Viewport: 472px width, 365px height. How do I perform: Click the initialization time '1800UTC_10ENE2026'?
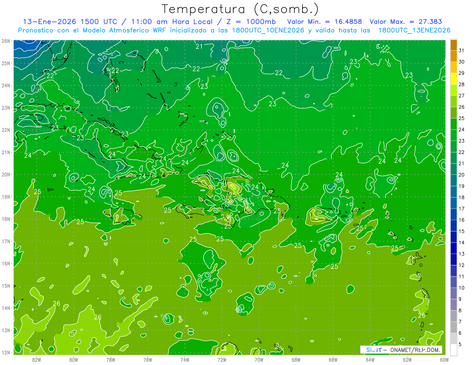(x=268, y=30)
